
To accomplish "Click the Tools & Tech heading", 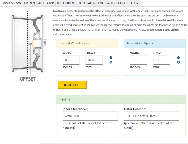I will [11, 3].
